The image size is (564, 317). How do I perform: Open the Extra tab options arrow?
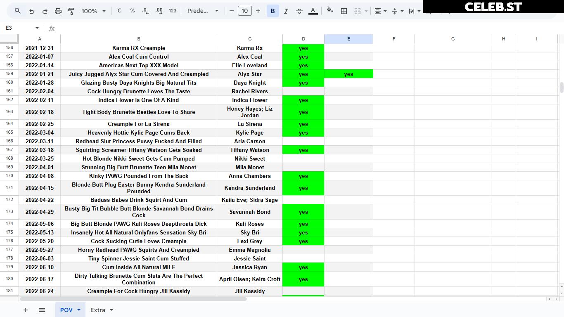click(111, 310)
